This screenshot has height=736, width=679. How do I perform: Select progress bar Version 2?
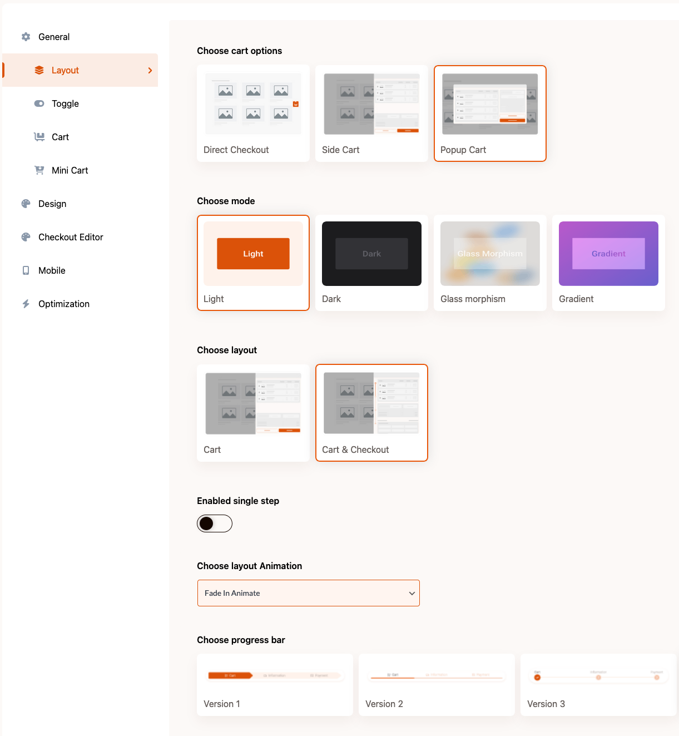click(x=437, y=685)
